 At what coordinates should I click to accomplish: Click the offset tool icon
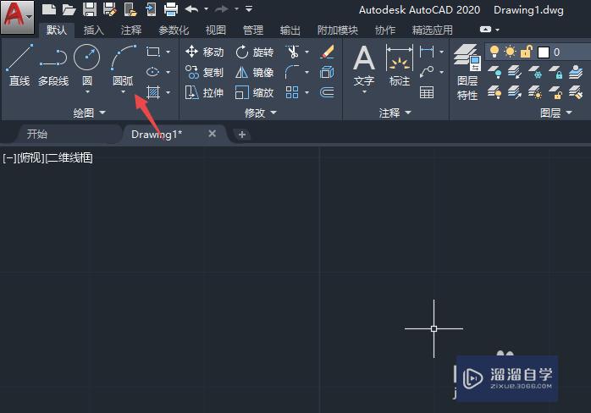327,92
